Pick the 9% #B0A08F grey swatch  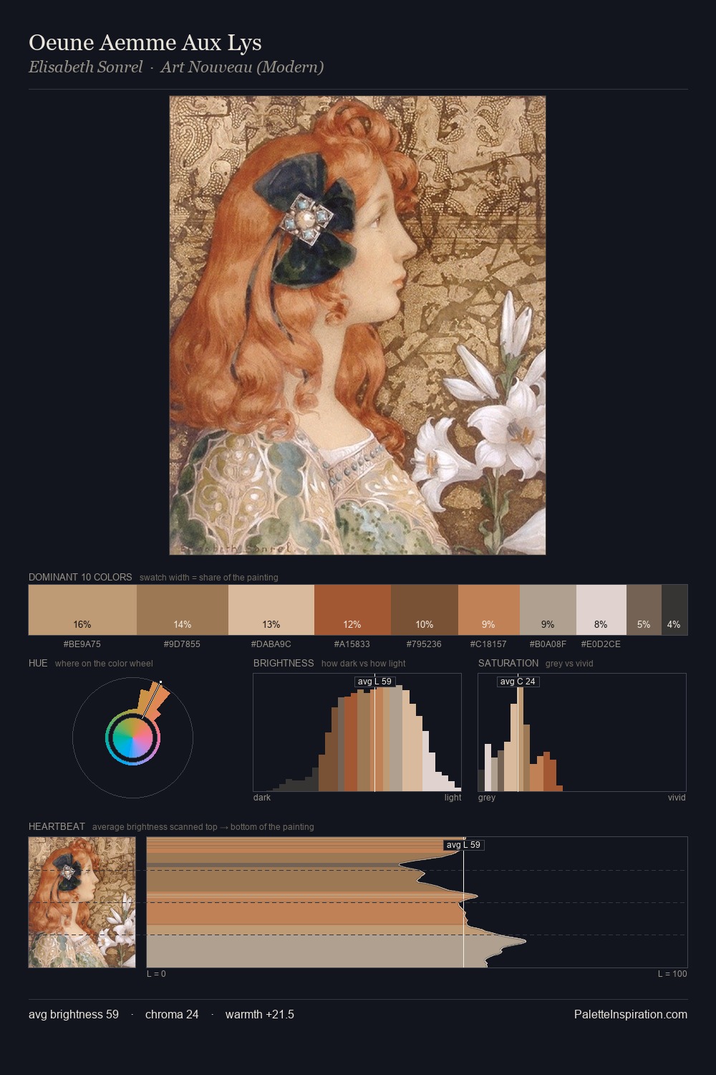[548, 610]
